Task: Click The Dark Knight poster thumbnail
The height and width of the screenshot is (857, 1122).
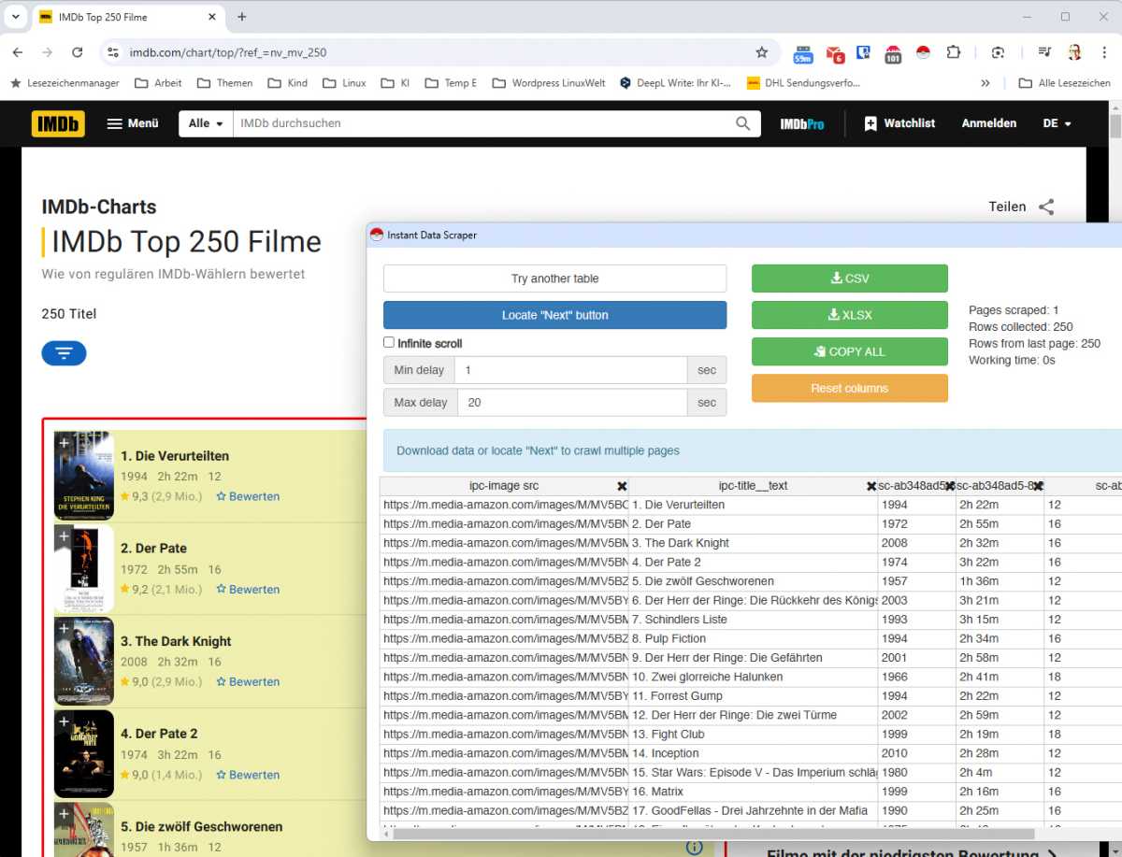Action: click(84, 661)
